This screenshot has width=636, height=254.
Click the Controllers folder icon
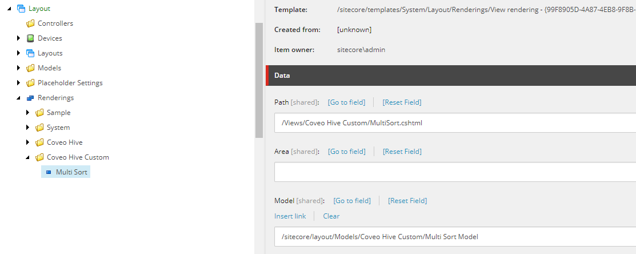coord(30,23)
